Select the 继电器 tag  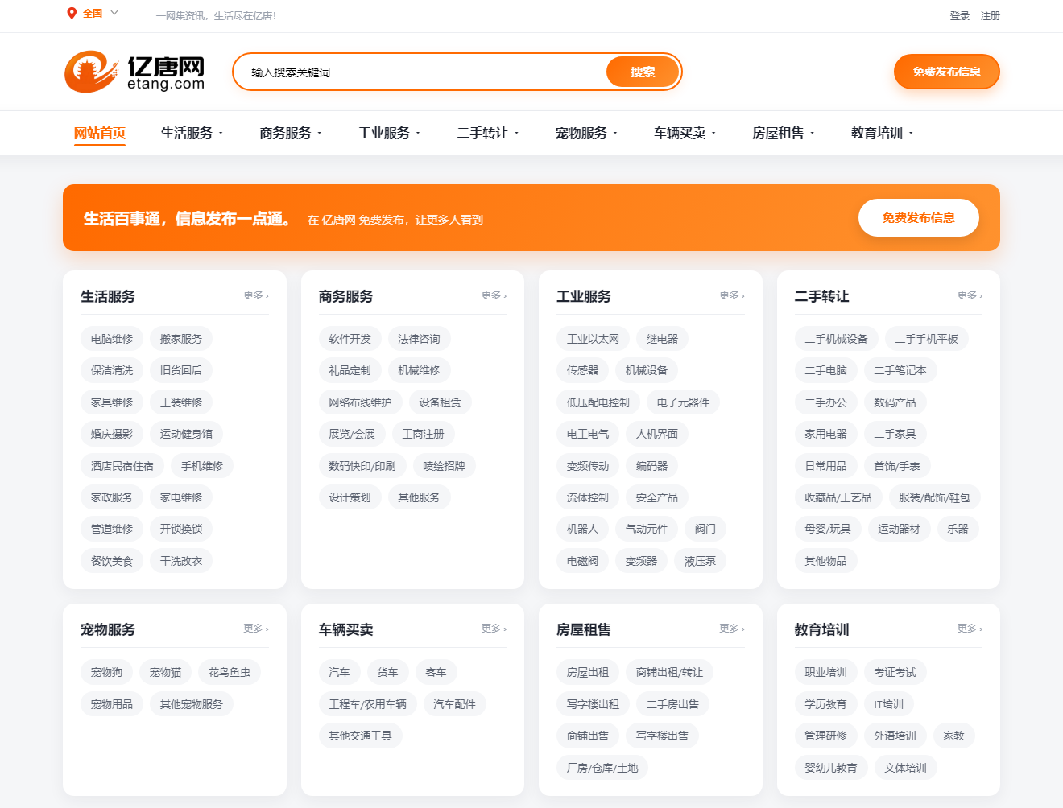coord(663,339)
